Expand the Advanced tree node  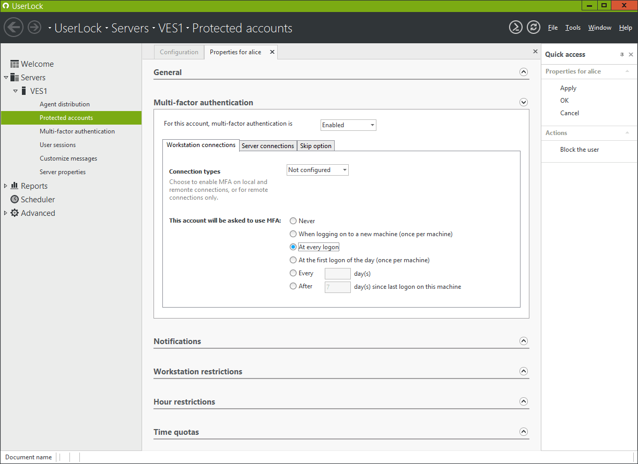pos(6,213)
